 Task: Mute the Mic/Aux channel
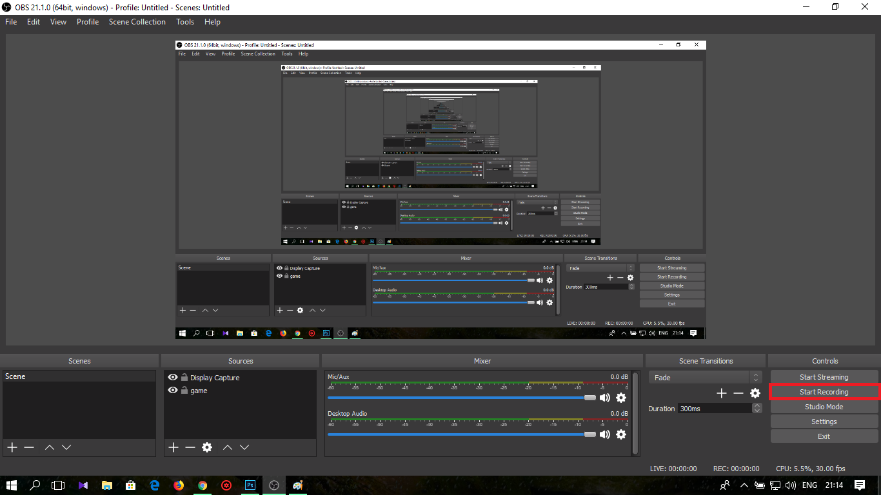pos(605,398)
